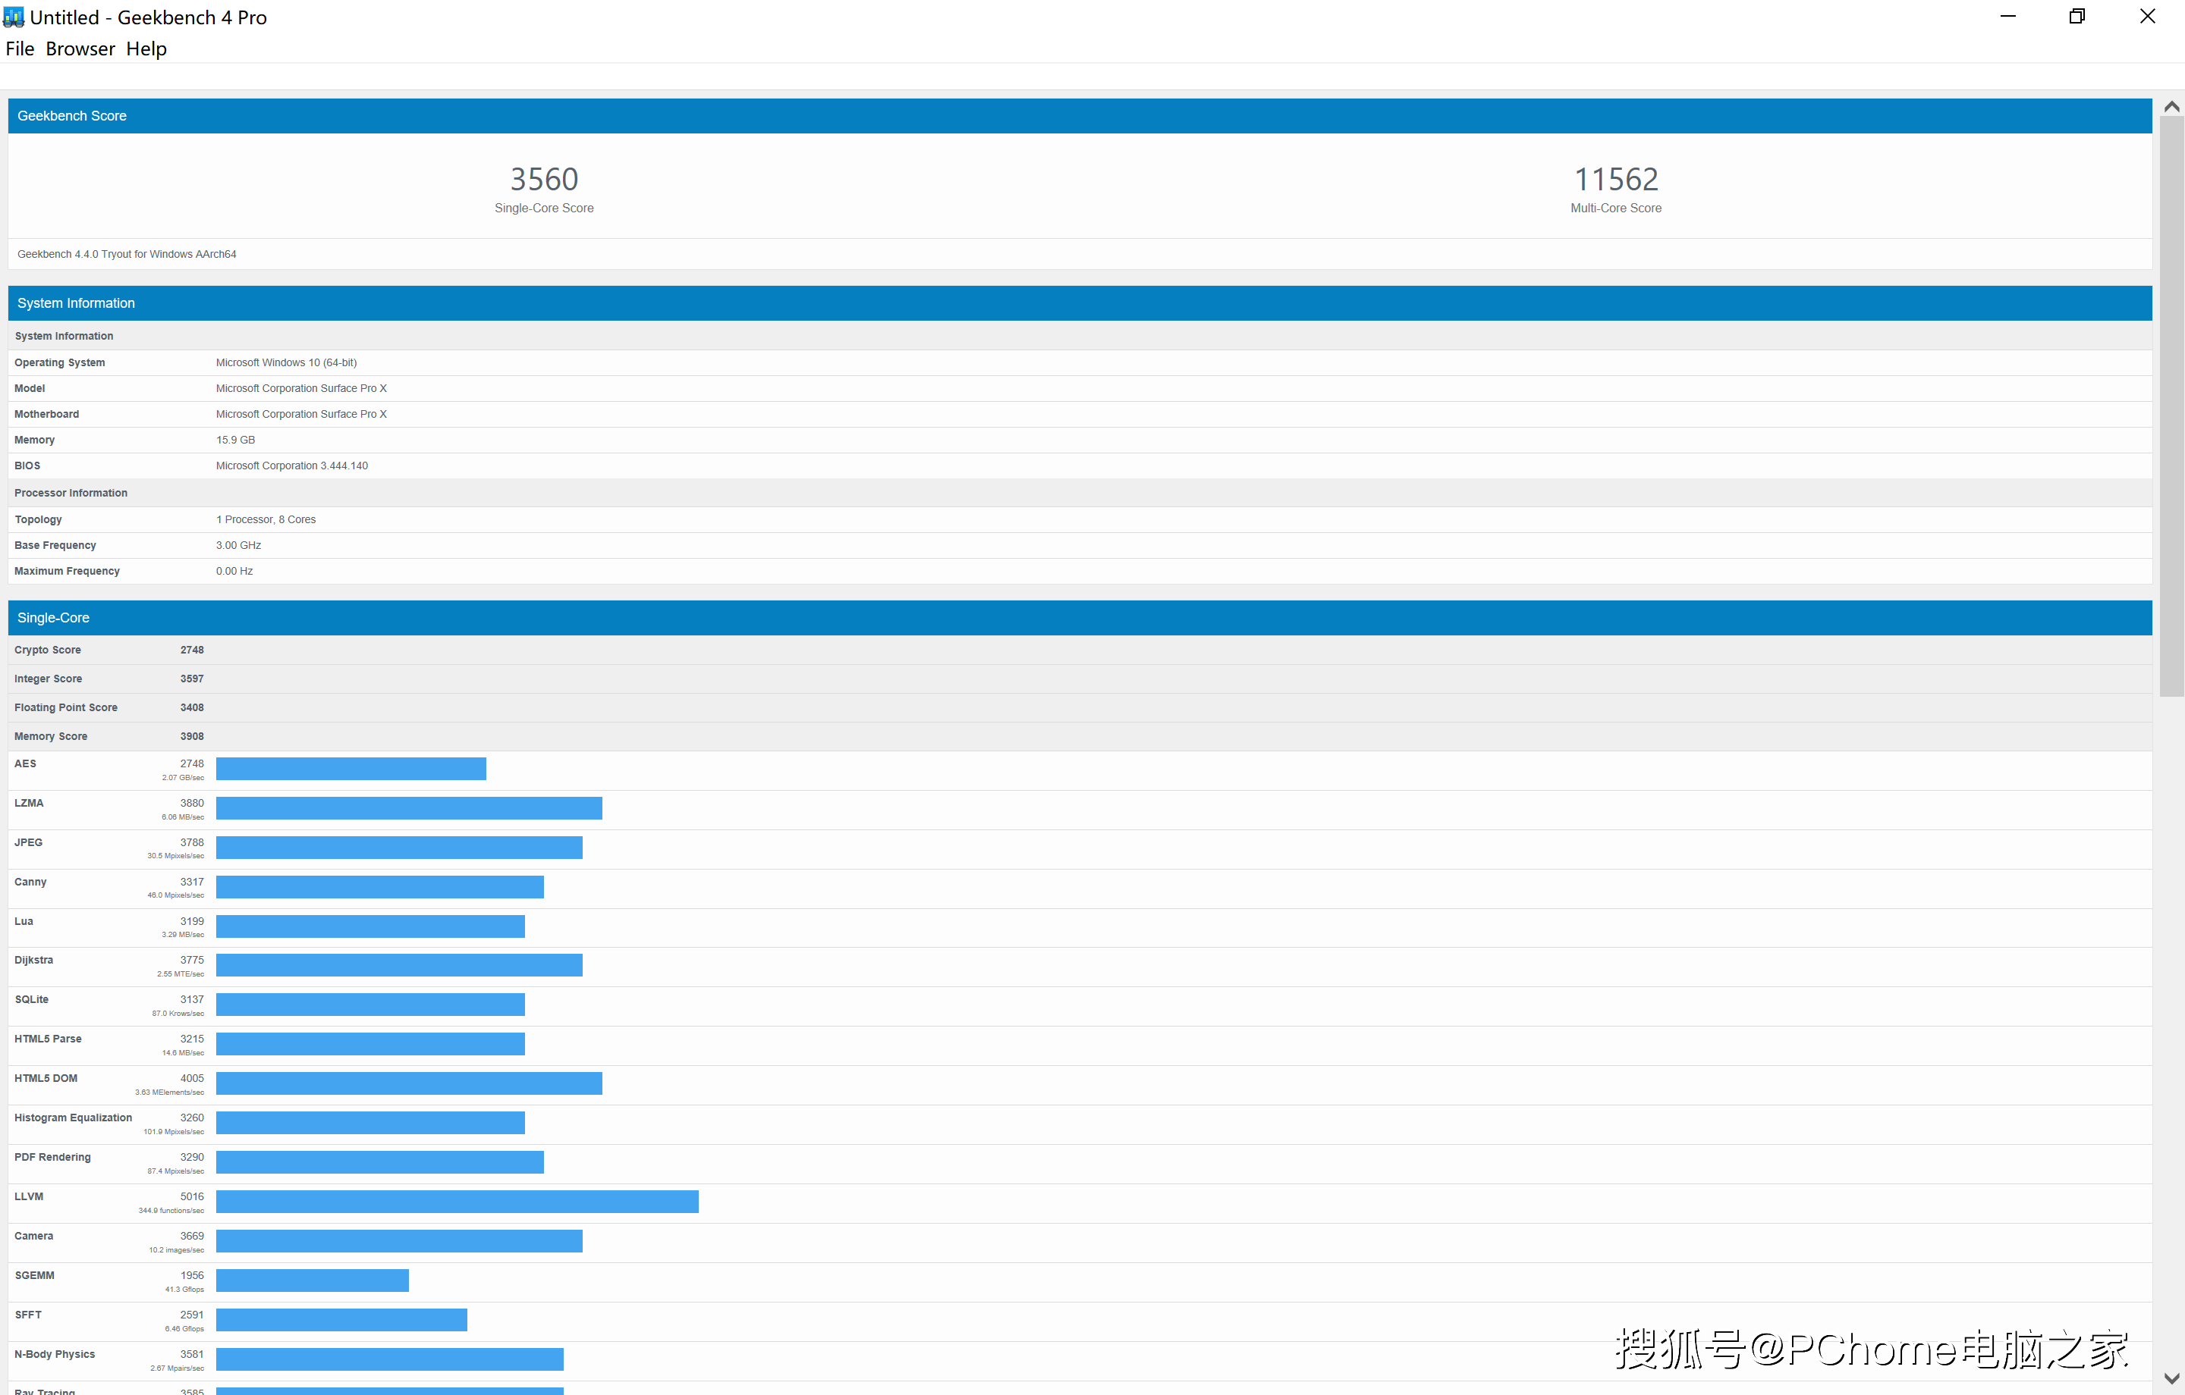The image size is (2185, 1395).
Task: Click the SQLite result bar
Action: [370, 1005]
